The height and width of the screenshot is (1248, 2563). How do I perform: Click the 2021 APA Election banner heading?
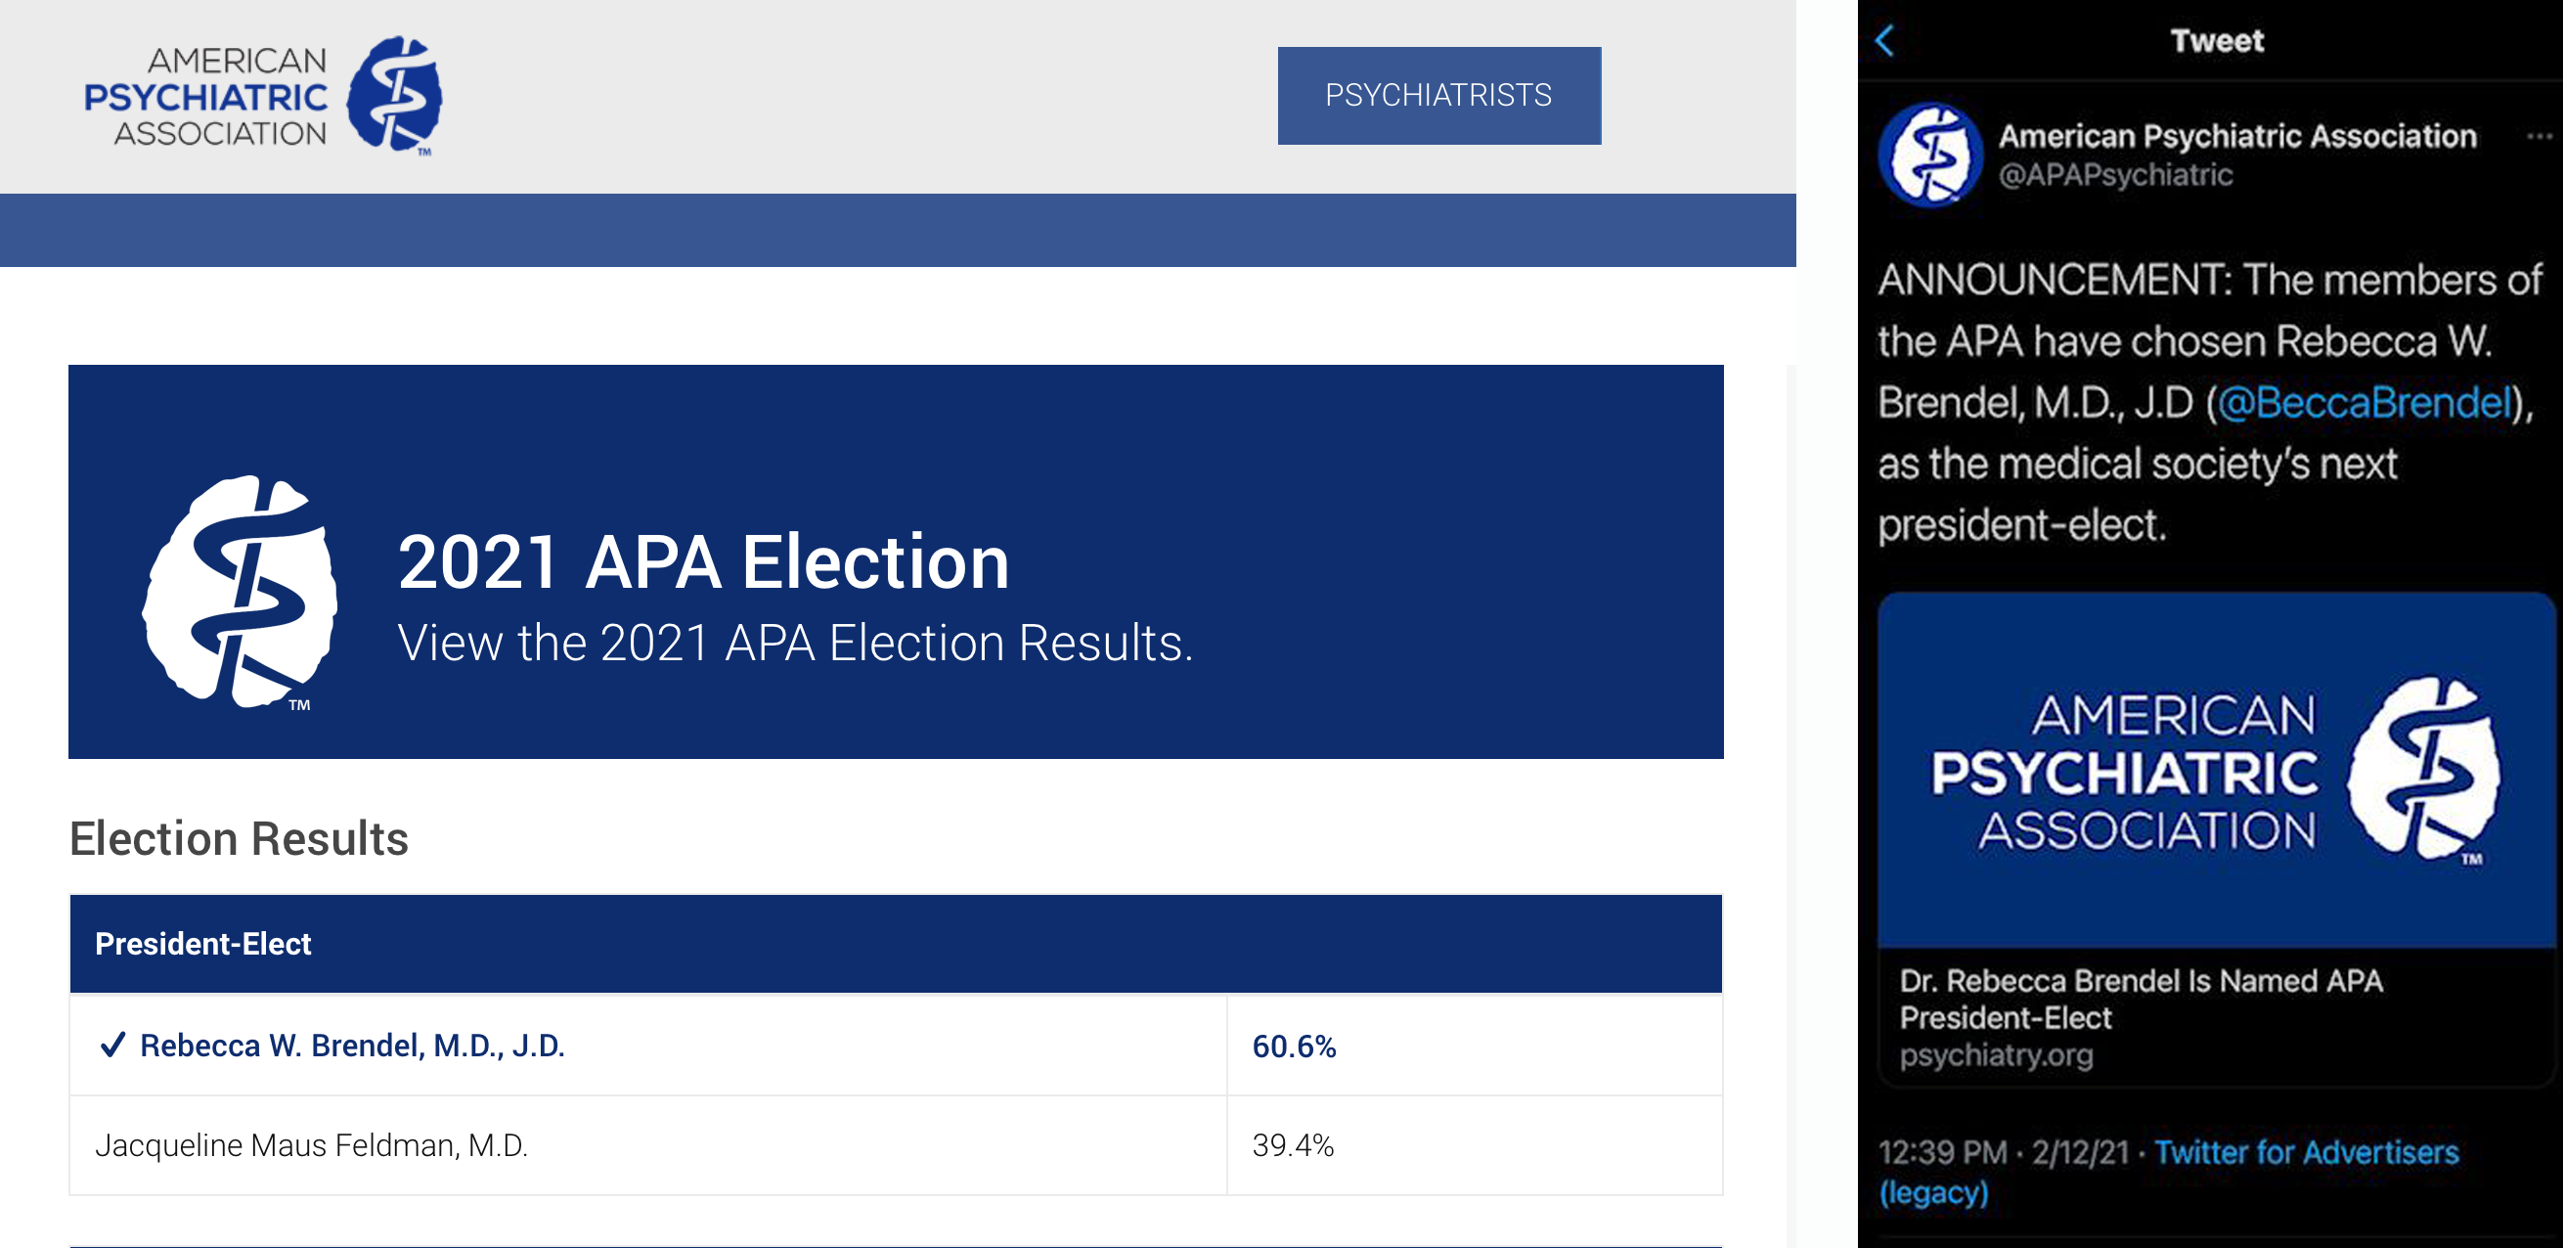click(703, 562)
